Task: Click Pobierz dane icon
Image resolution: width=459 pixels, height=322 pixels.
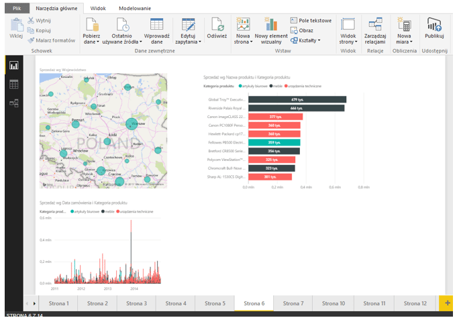Action: click(x=91, y=24)
